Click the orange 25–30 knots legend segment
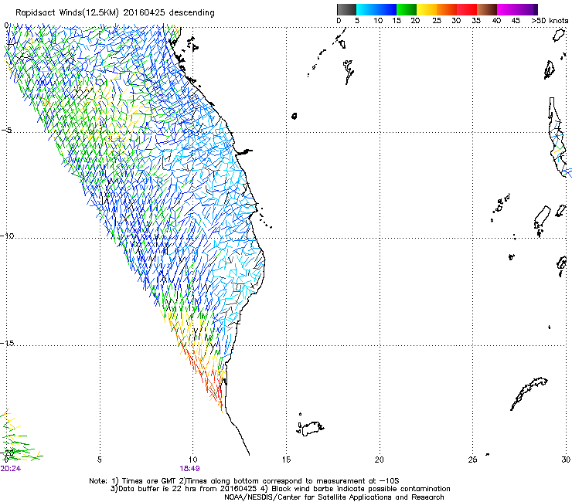 [447, 9]
